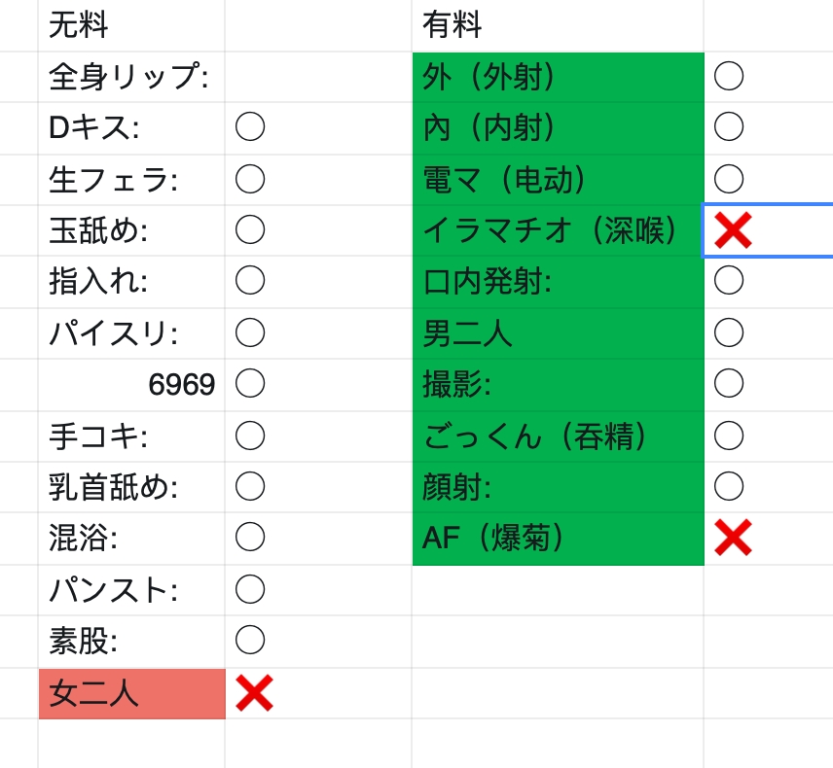The height and width of the screenshot is (768, 833).
Task: Select the 无料 header cell
Action: (131, 25)
